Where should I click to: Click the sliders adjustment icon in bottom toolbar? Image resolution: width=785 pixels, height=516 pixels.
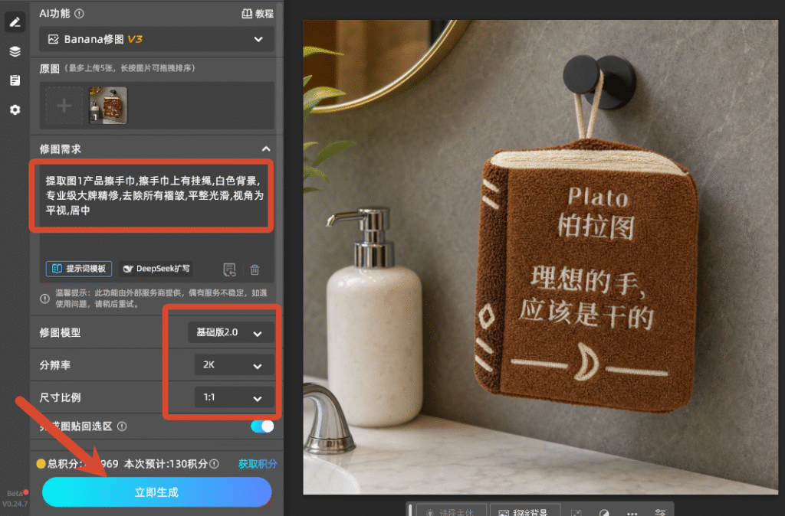(x=660, y=512)
